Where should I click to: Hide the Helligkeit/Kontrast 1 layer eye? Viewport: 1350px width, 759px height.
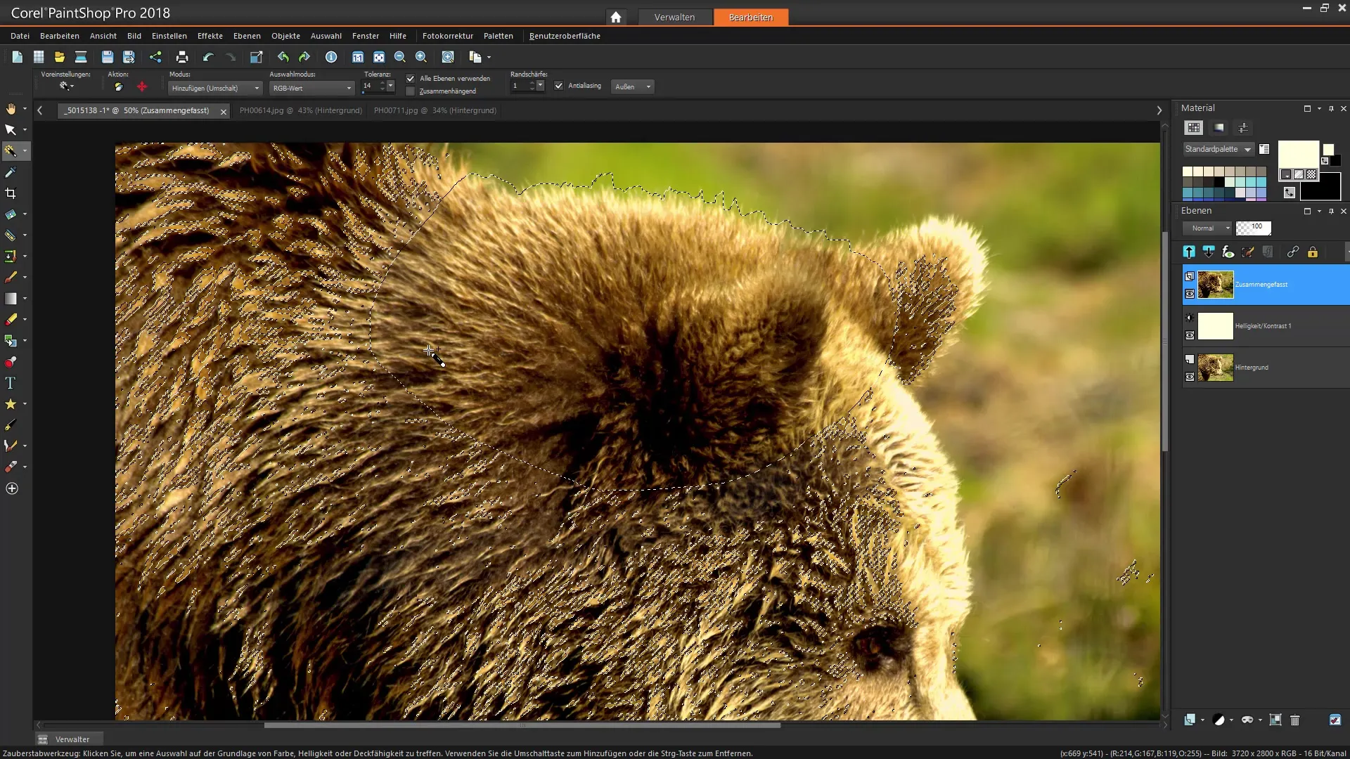1190,335
